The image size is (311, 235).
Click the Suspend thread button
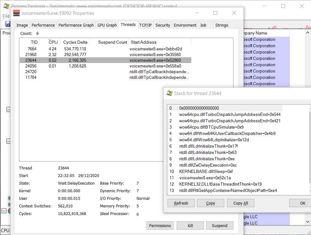(219, 226)
